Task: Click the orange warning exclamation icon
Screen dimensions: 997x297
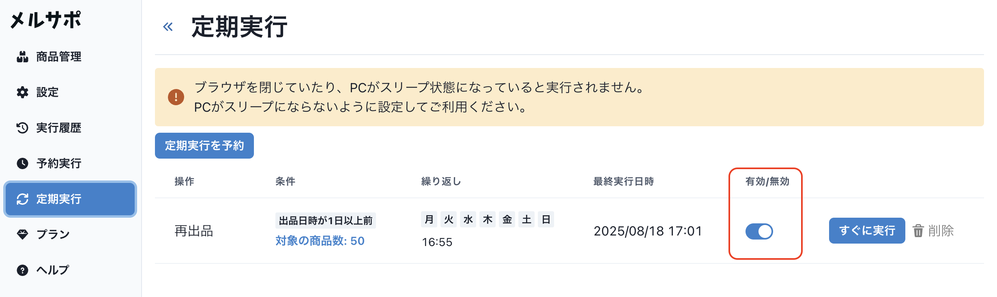Action: point(176,97)
